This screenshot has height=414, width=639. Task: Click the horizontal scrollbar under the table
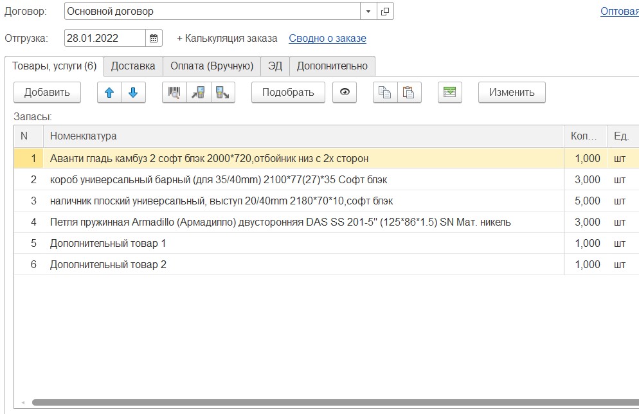point(321,402)
